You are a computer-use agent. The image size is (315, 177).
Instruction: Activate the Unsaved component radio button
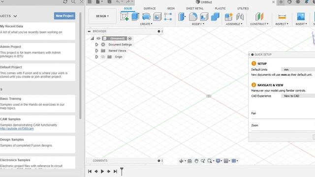[130, 38]
